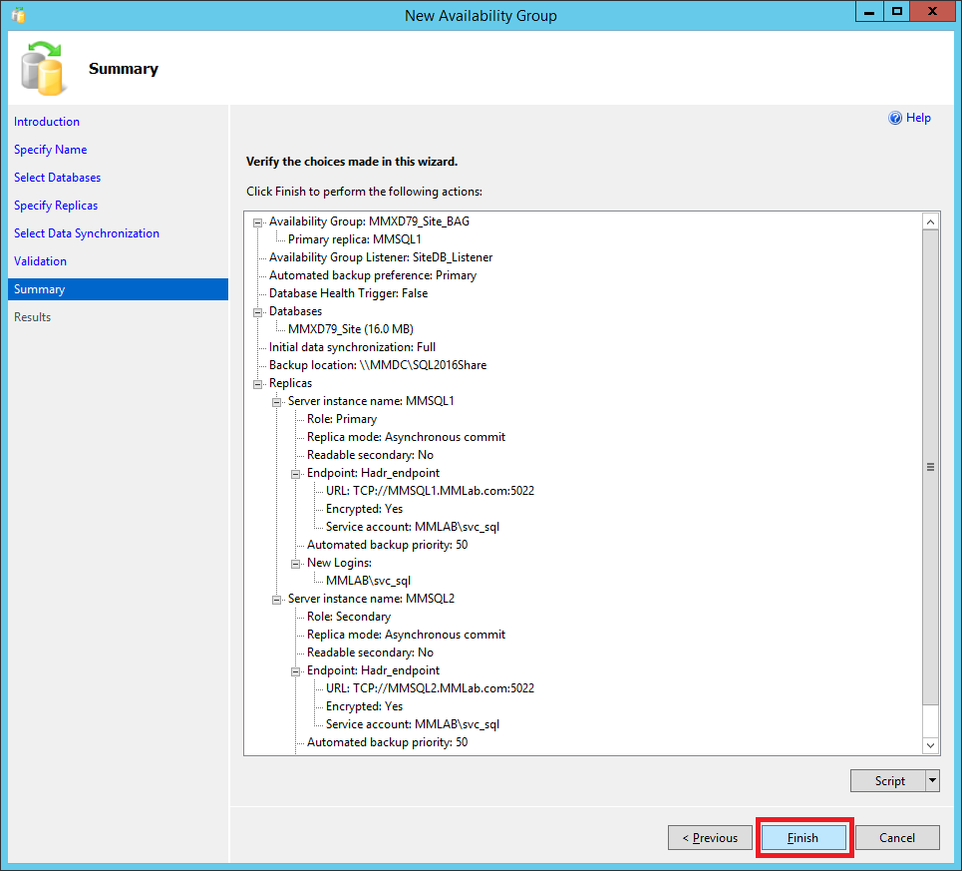Cancel the New Availability Group wizard

(897, 838)
